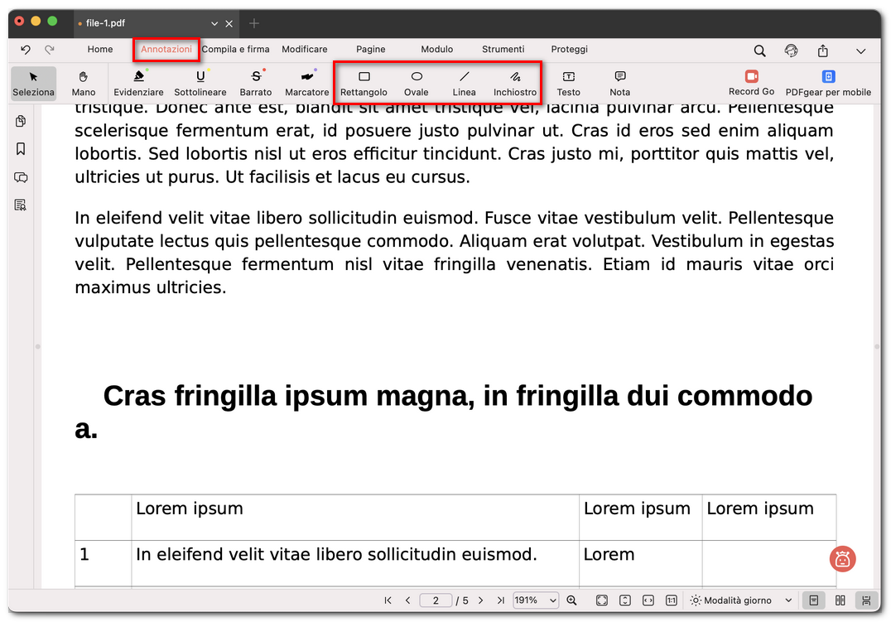This screenshot has height=622, width=891.
Task: Choose the Ovale drawing tool
Action: (x=416, y=82)
